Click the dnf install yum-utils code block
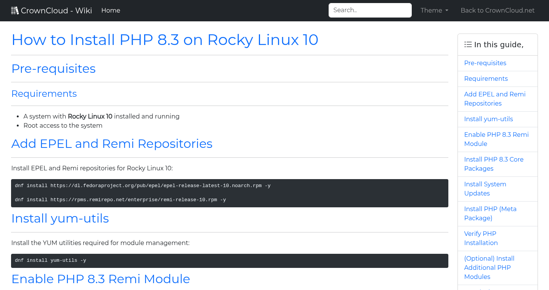 point(230,261)
